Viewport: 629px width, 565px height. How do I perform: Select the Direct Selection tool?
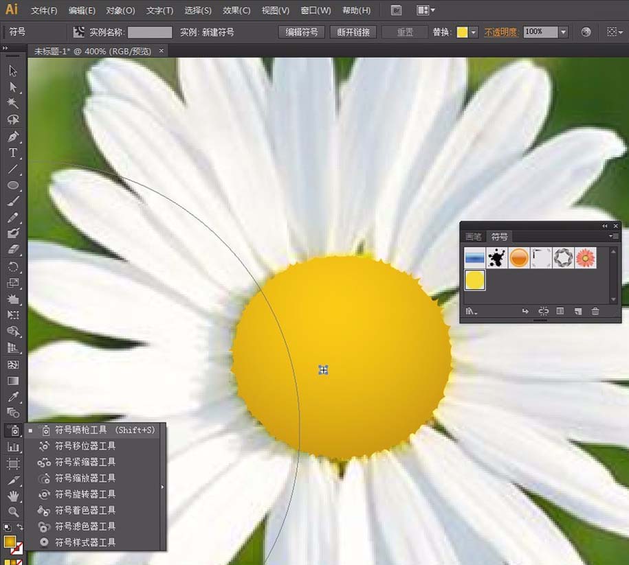click(x=13, y=87)
